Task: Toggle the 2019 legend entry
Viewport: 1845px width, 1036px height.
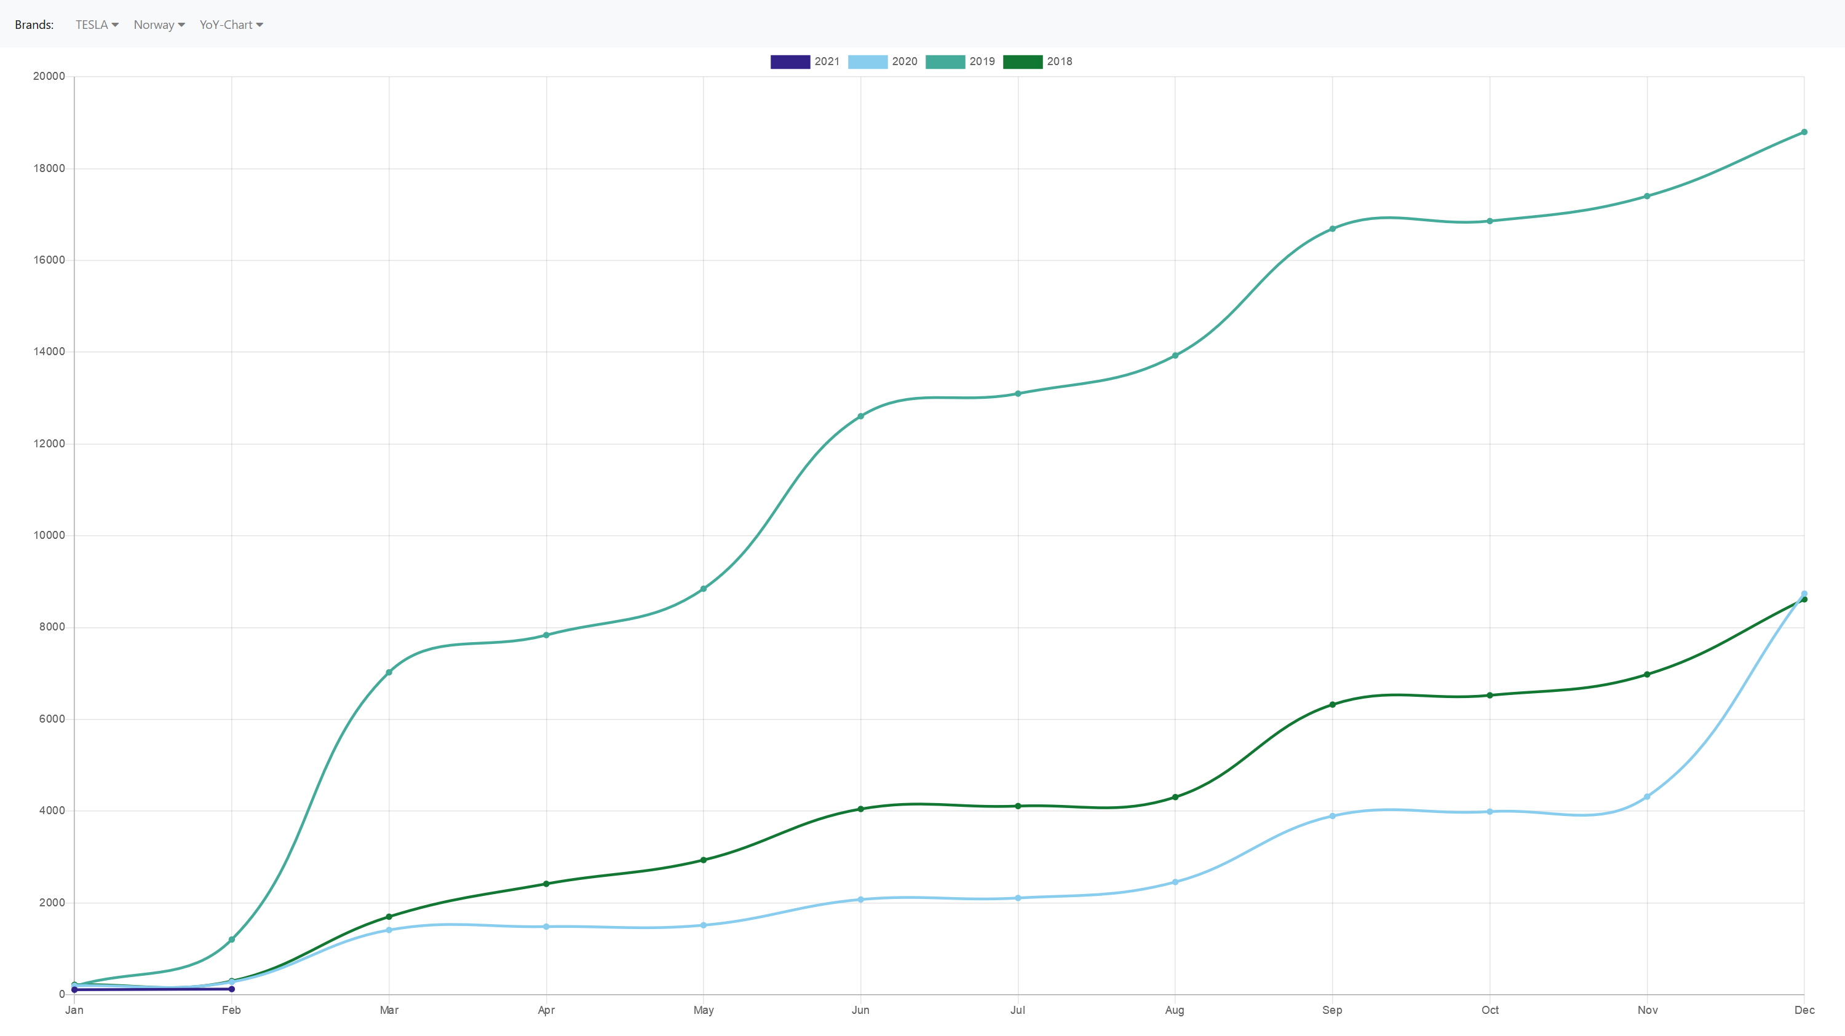Action: [x=945, y=61]
